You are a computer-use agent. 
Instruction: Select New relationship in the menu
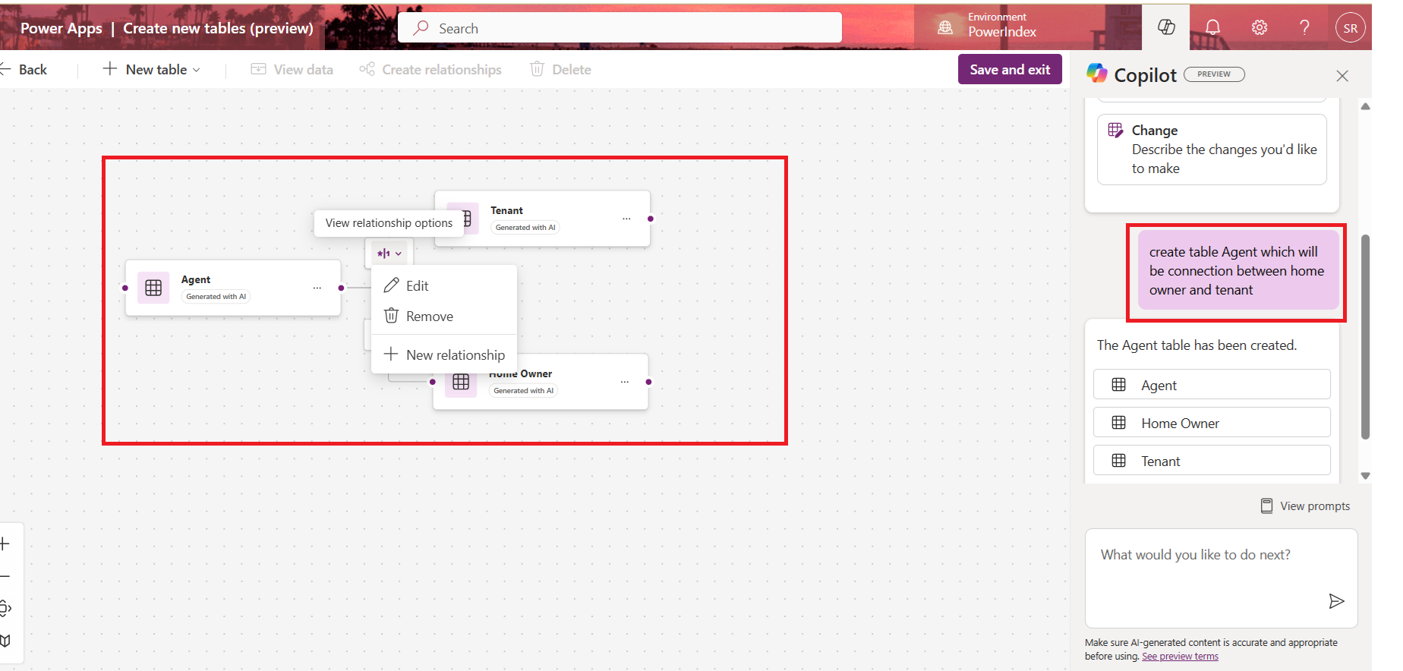click(x=454, y=354)
